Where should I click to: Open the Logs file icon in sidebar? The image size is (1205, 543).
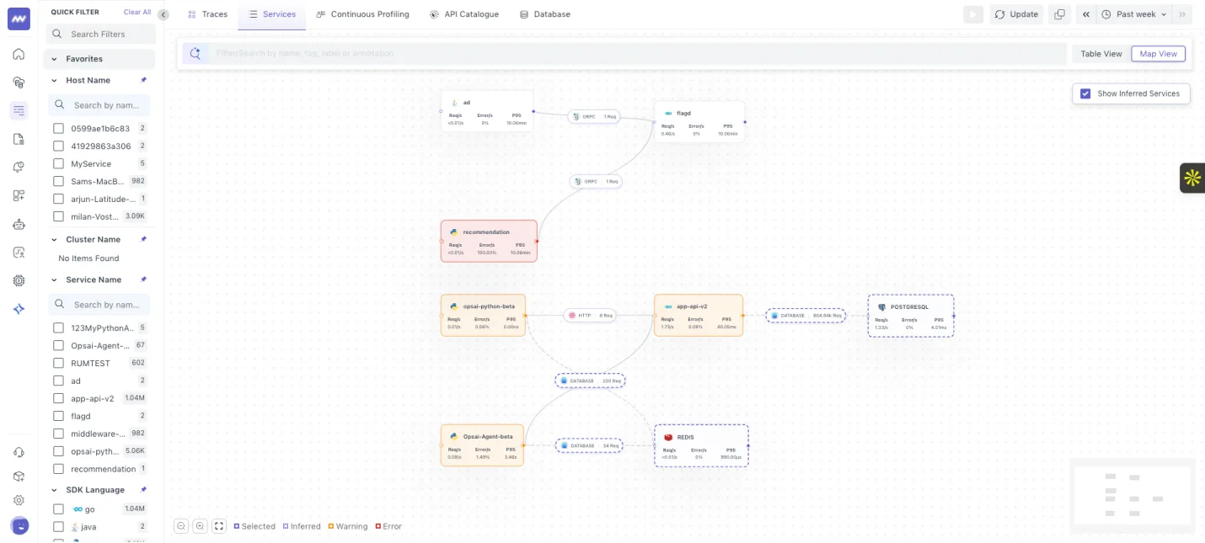(19, 139)
